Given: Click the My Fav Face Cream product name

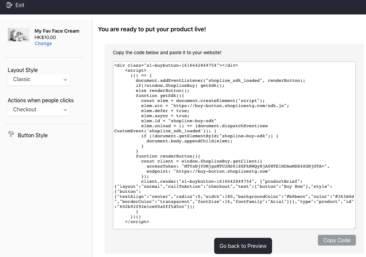Looking at the screenshot, I should pyautogui.click(x=57, y=31).
